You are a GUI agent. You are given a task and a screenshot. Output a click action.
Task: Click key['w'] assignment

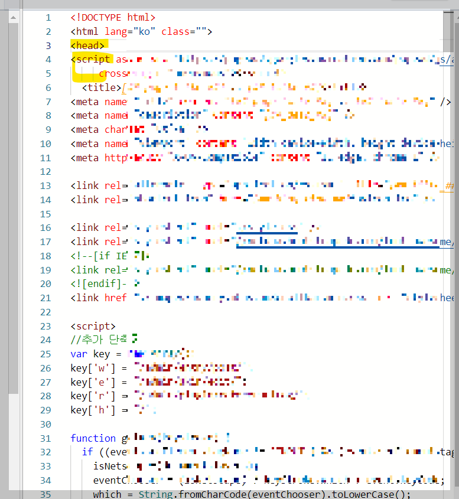click(99, 368)
